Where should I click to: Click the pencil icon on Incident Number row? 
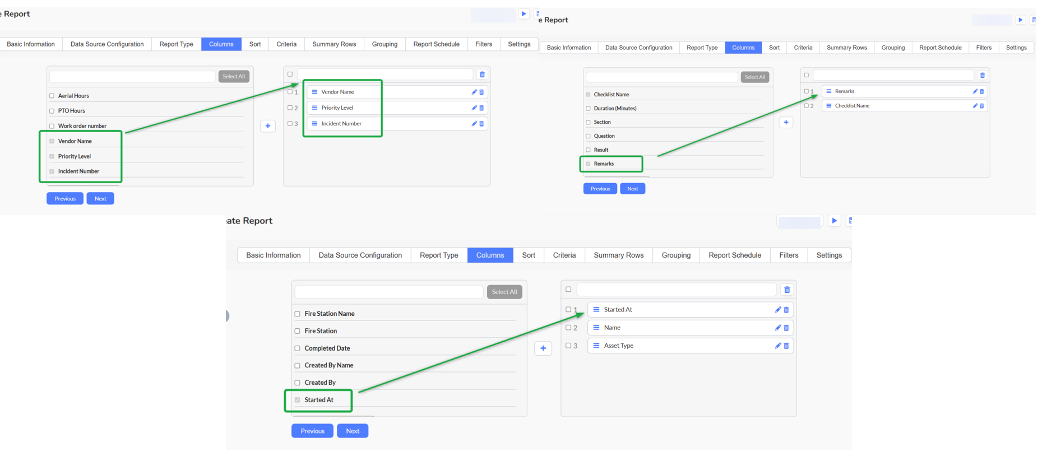474,124
